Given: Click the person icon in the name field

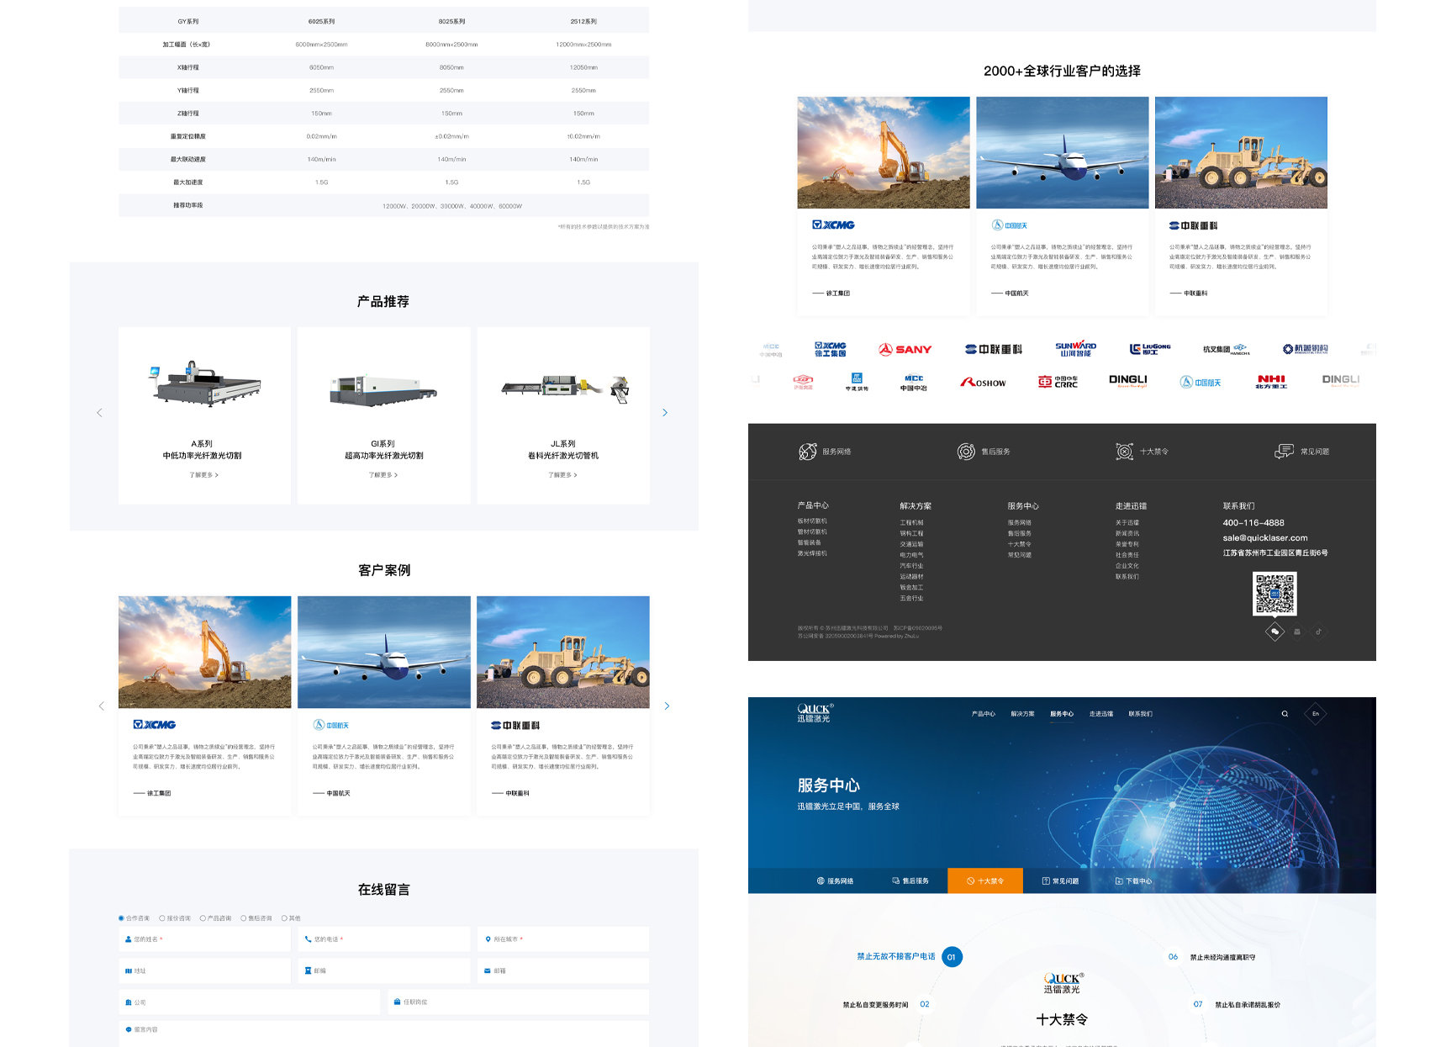Looking at the screenshot, I should click(129, 939).
